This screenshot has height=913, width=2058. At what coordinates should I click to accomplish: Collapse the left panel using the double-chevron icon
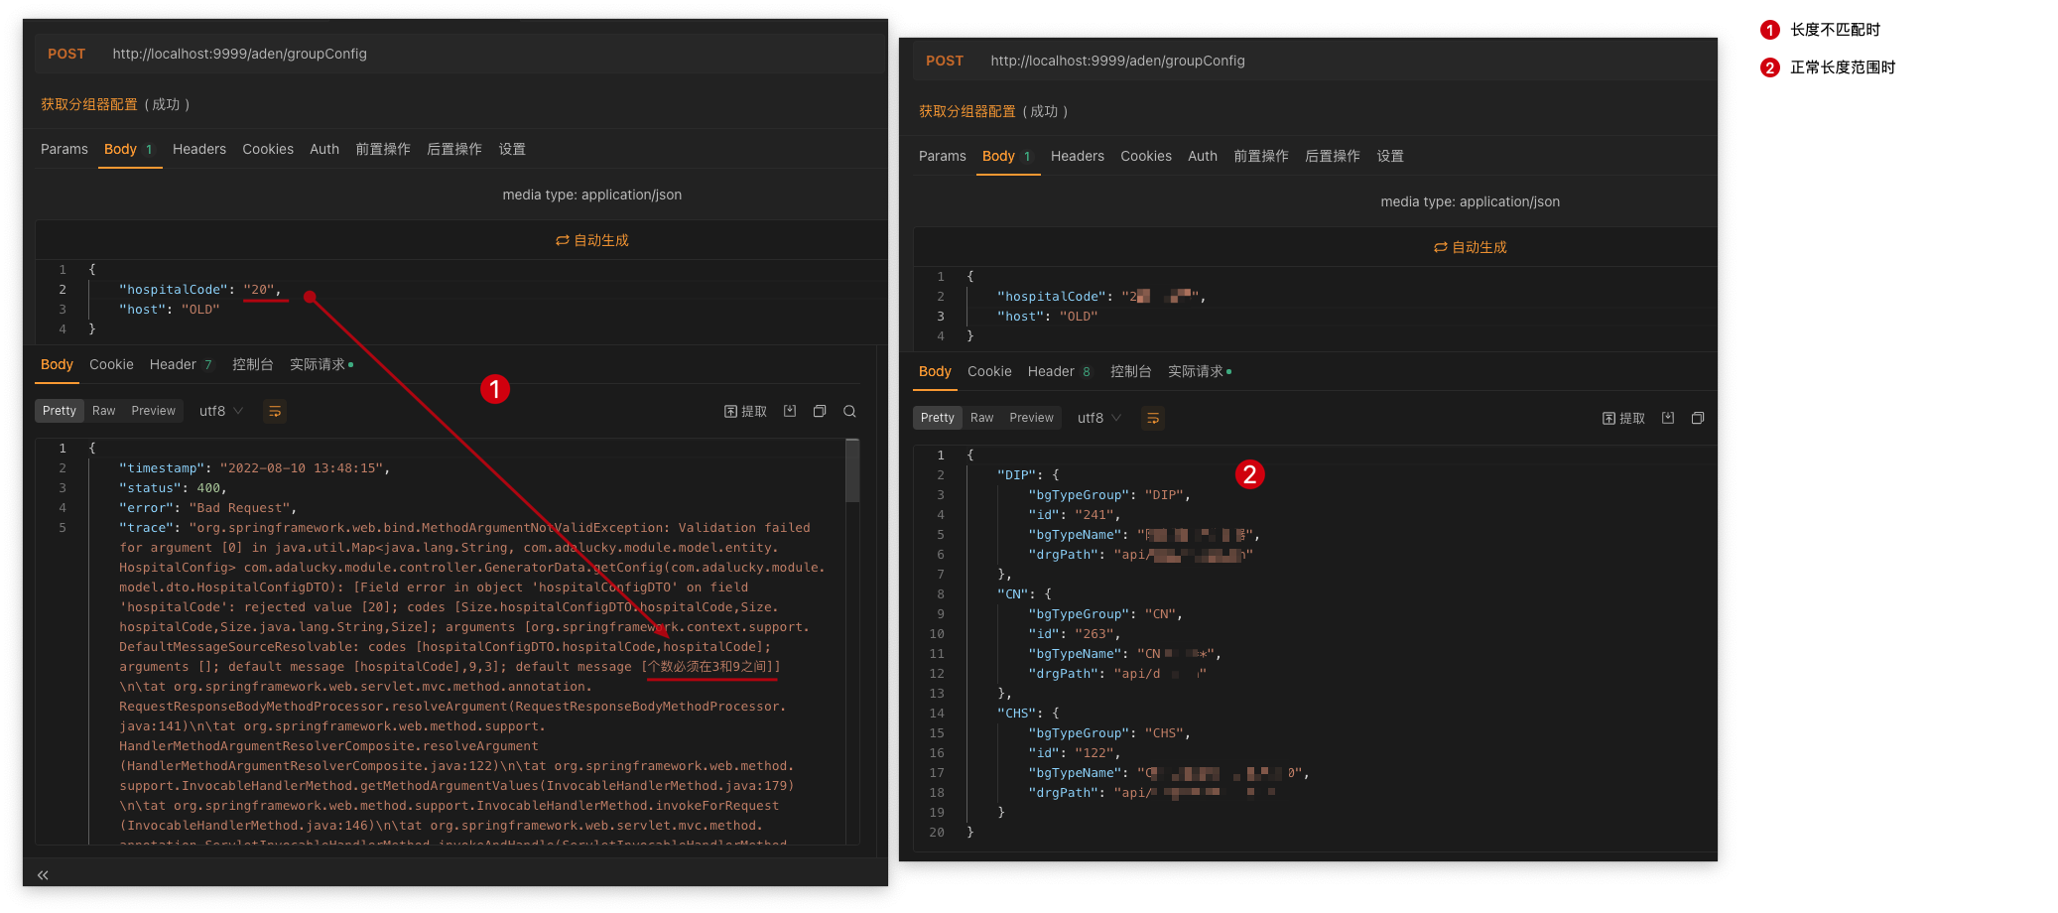(43, 874)
